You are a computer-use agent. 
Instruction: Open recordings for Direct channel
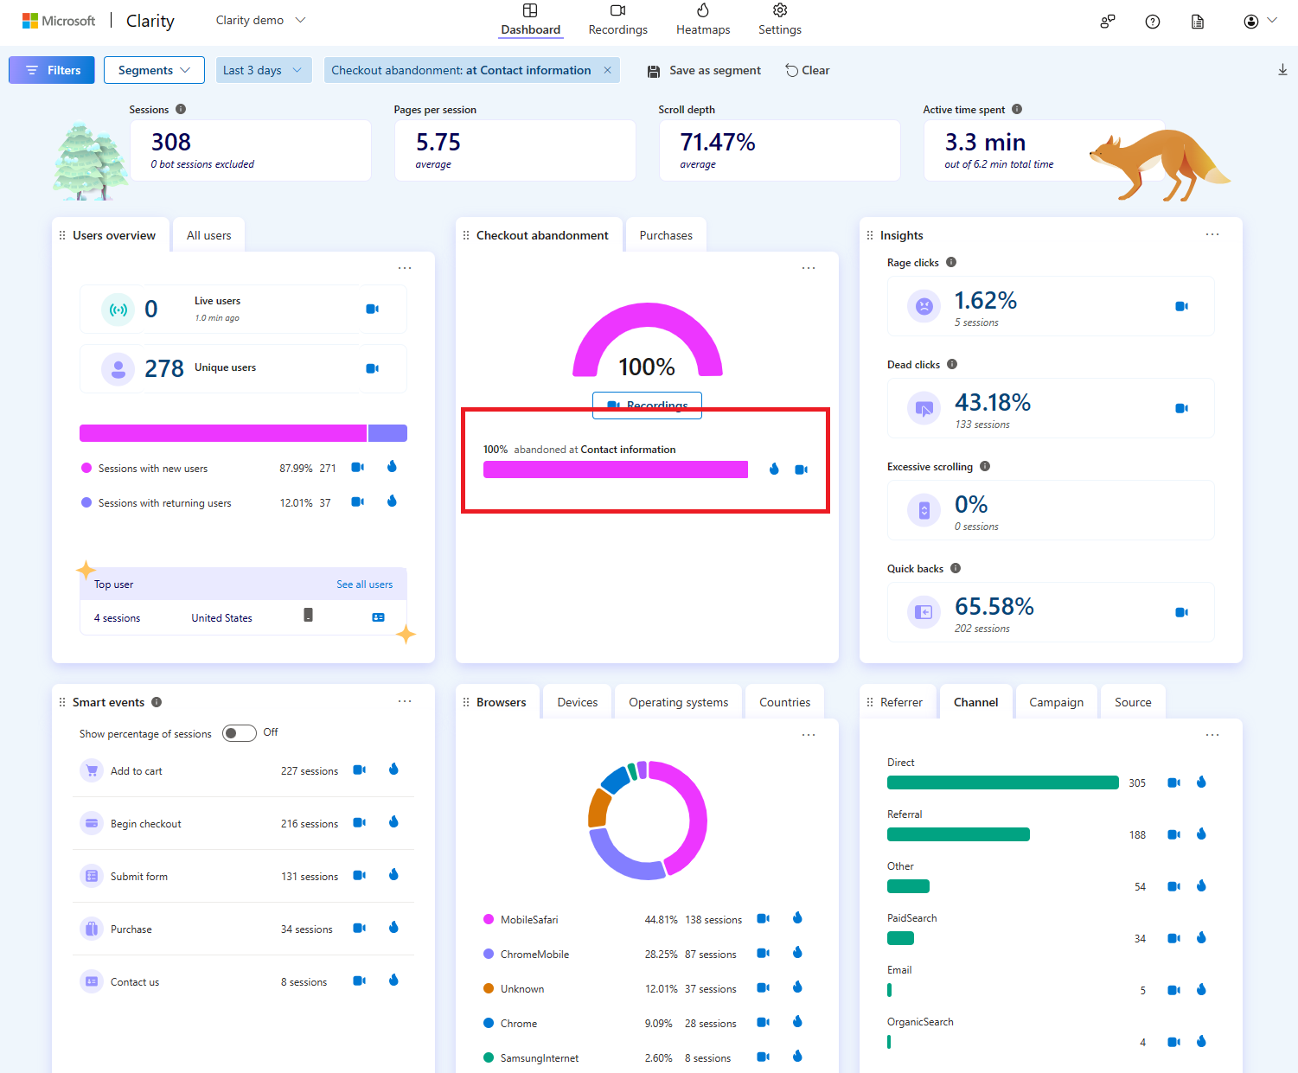coord(1173,782)
